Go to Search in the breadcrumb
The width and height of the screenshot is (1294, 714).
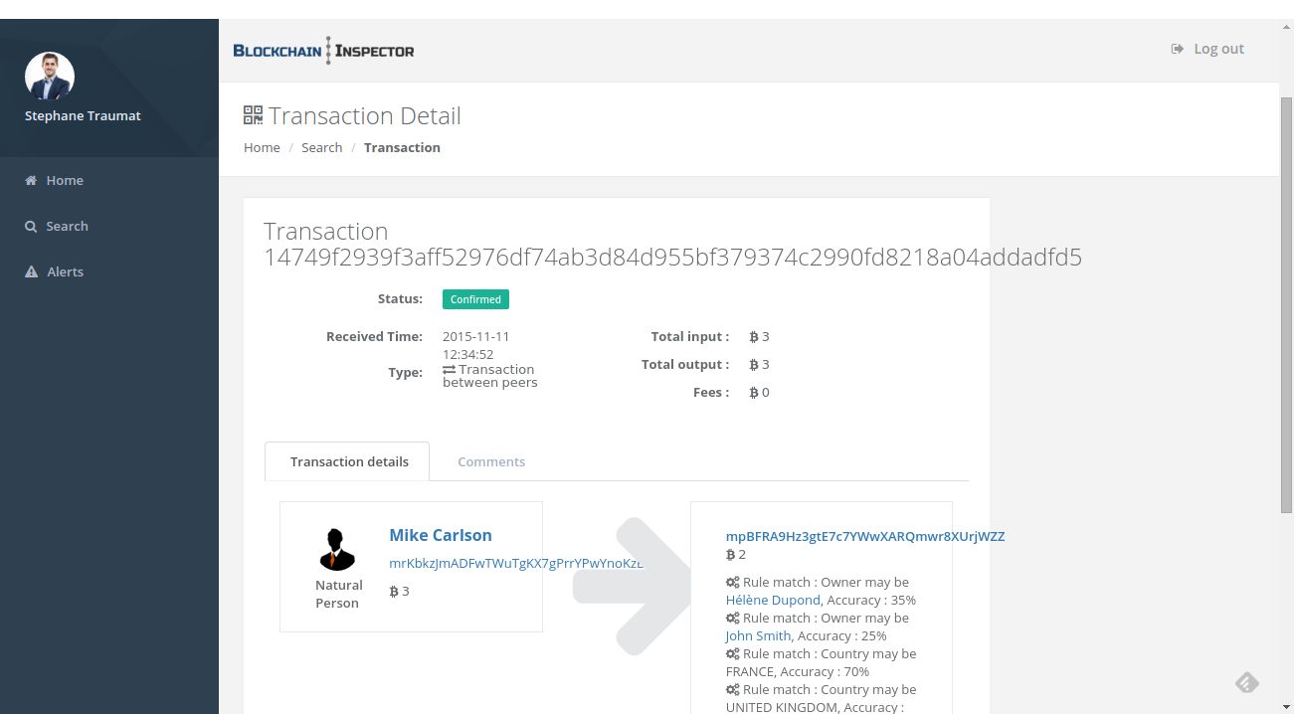point(321,147)
